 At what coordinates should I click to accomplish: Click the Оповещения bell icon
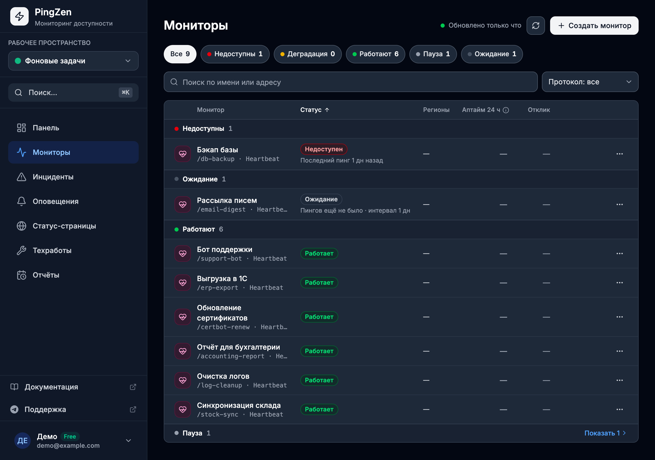pyautogui.click(x=21, y=201)
